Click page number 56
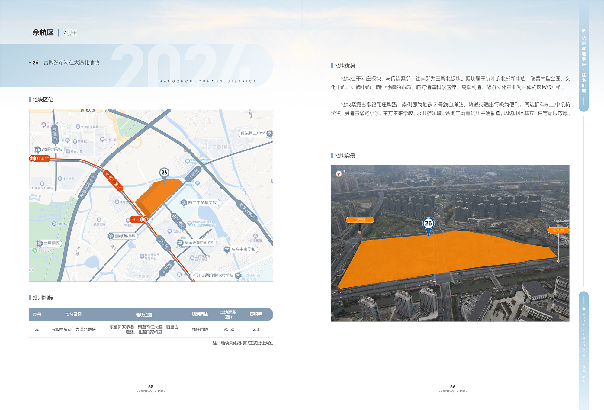Viewport: 604px width, 410px height. pyautogui.click(x=453, y=387)
